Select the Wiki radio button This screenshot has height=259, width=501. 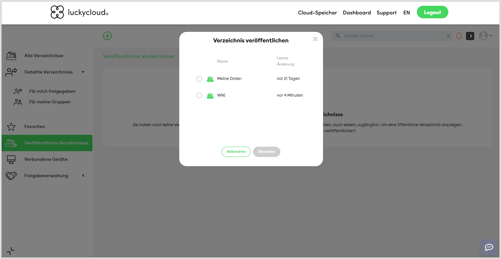199,96
